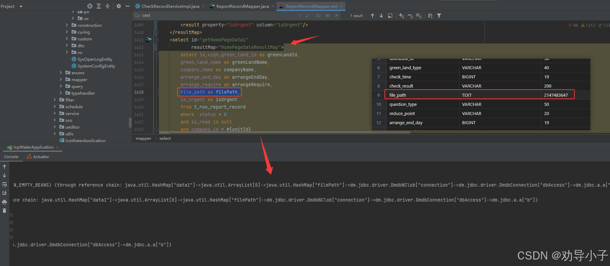
Task: Toggle soft-wrap in console
Action: (x=4, y=184)
